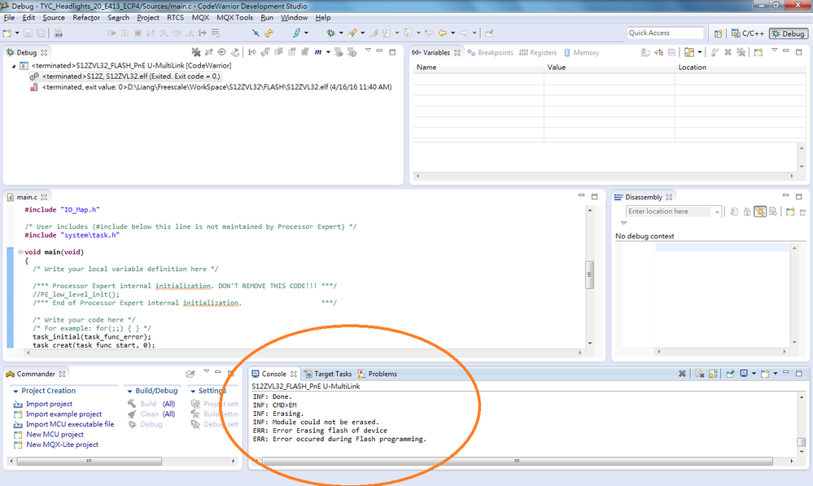Click Collapse All in Variables view
This screenshot has width=813, height=486.
tap(671, 52)
